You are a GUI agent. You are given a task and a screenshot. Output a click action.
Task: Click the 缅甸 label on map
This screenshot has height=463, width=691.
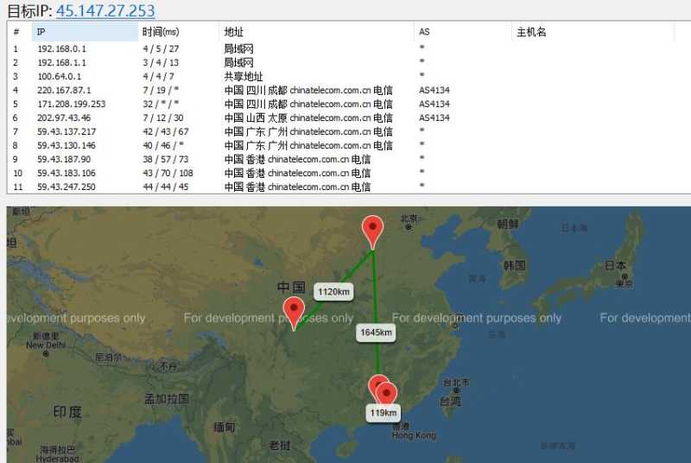point(225,427)
